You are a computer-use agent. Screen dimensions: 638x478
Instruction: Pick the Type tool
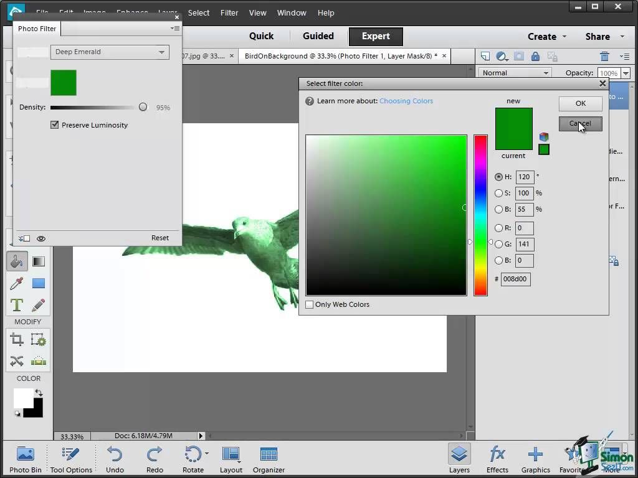tap(17, 305)
